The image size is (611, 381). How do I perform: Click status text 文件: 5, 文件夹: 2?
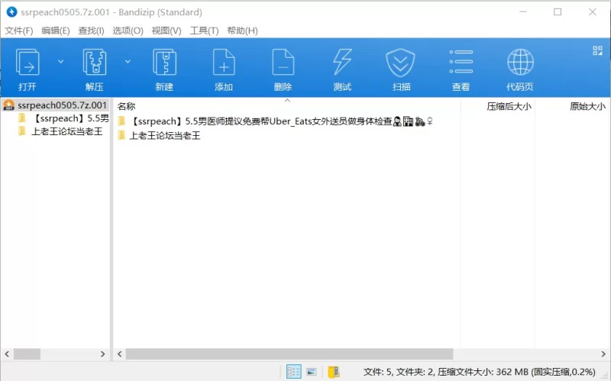[399, 372]
